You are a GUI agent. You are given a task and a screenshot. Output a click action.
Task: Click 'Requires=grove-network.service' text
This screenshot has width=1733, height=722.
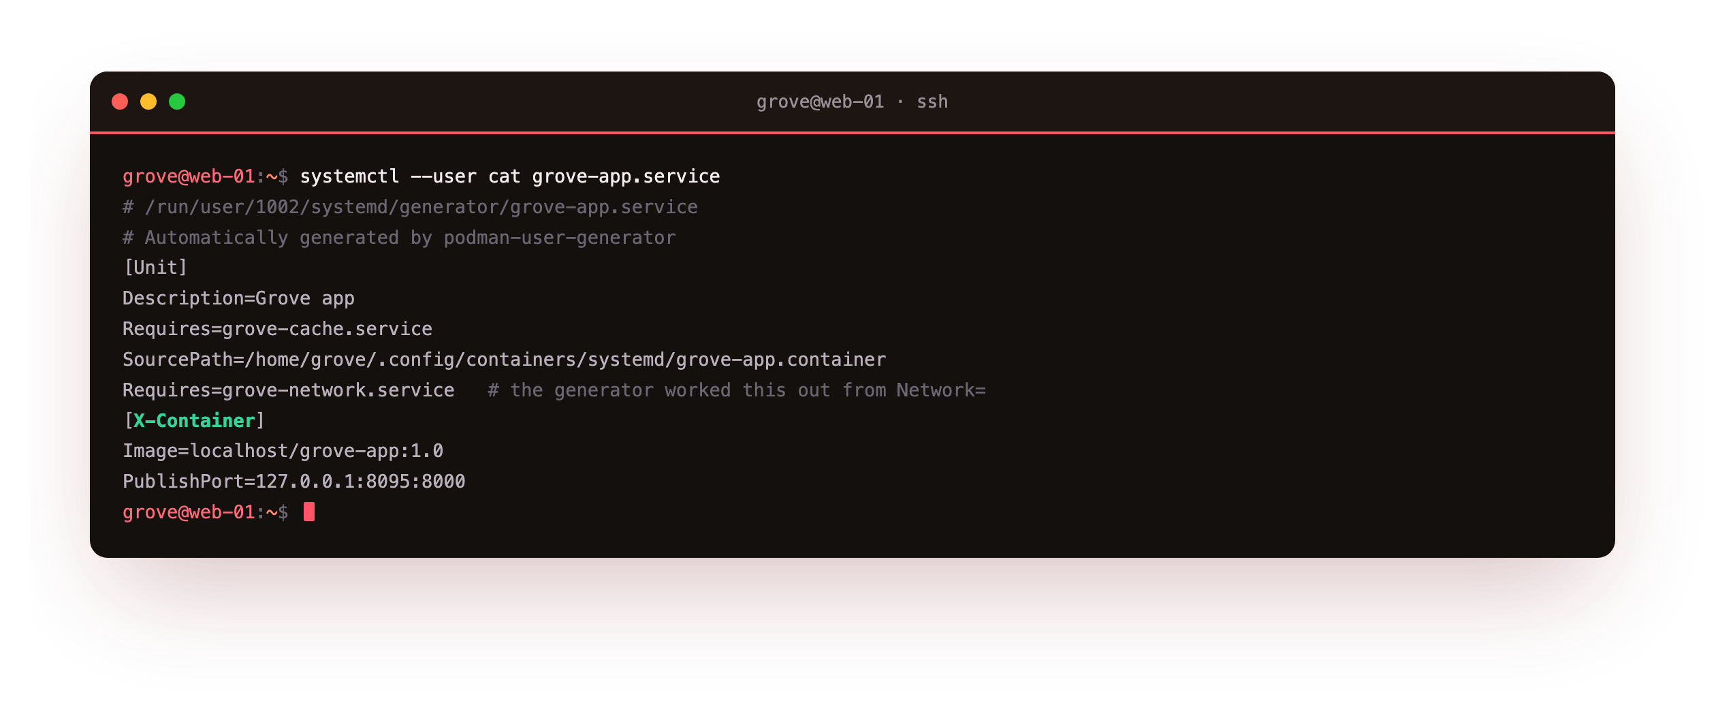coord(289,390)
